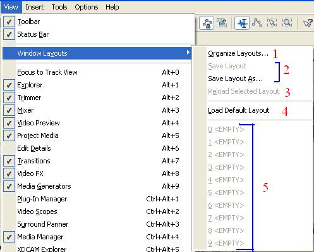Select the Normal Edit Tool icon
The image size is (314, 252).
coord(242,23)
